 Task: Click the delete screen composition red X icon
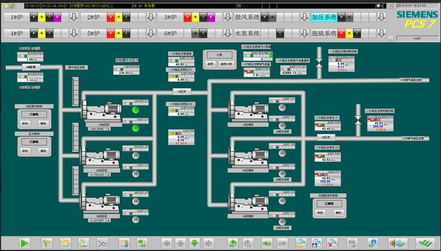pyautogui.click(x=332, y=243)
